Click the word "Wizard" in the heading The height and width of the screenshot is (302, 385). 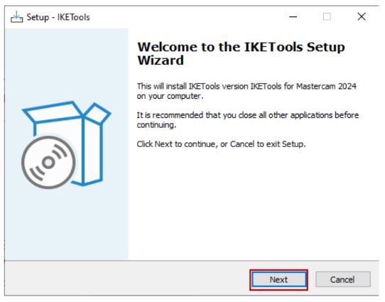pyautogui.click(x=161, y=60)
